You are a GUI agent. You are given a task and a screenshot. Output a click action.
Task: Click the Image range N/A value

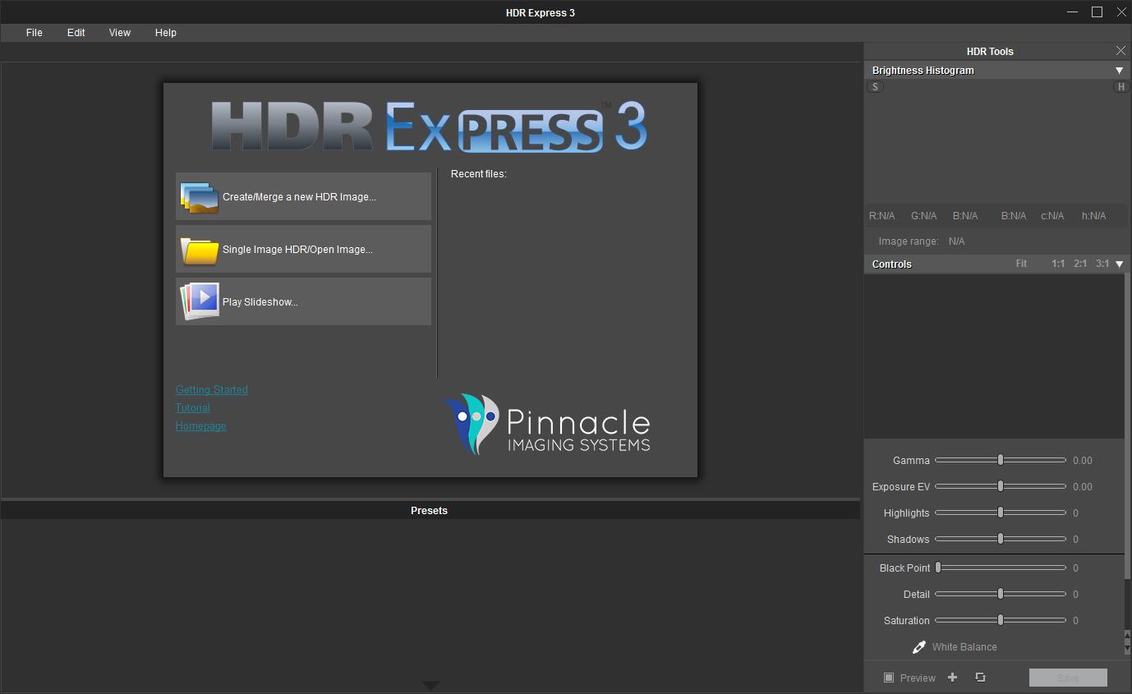click(x=957, y=241)
